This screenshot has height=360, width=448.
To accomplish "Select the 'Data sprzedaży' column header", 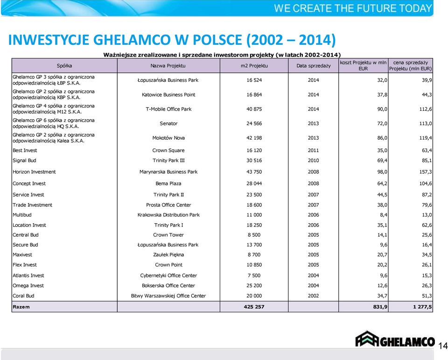I will tap(314, 66).
